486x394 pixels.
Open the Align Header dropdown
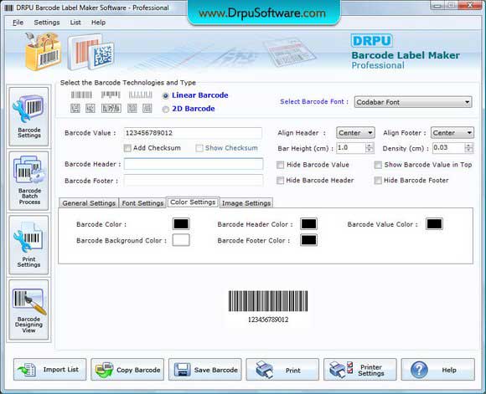[x=355, y=133]
